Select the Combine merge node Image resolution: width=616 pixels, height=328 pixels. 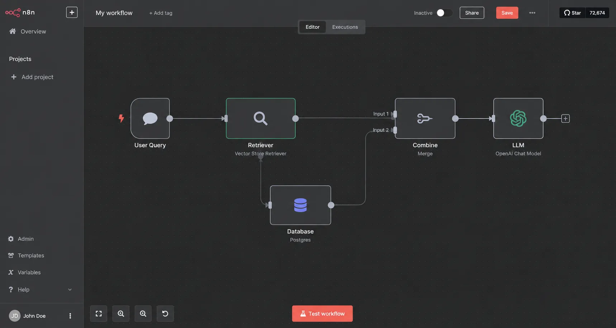(x=425, y=119)
